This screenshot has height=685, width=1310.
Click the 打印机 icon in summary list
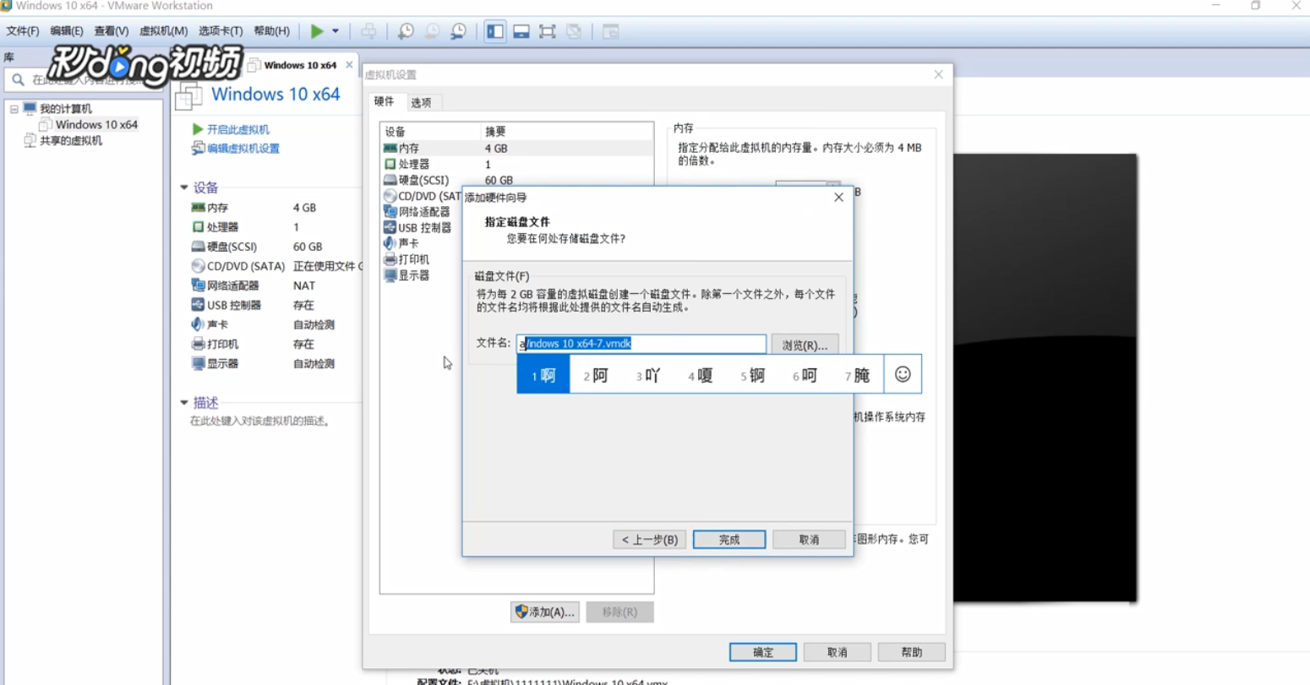tap(198, 344)
